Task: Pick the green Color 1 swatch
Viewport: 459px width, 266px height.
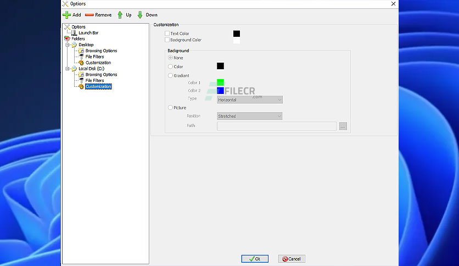Action: [x=220, y=82]
